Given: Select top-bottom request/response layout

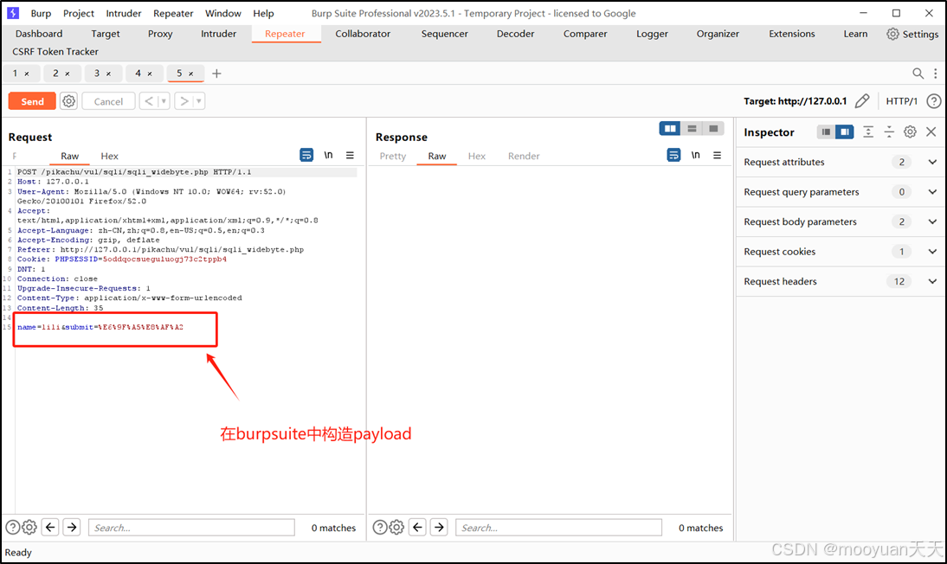Looking at the screenshot, I should point(692,128).
